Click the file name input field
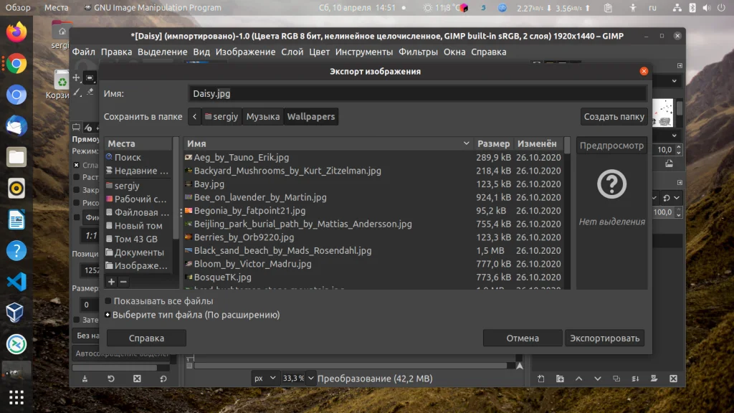 tap(417, 94)
